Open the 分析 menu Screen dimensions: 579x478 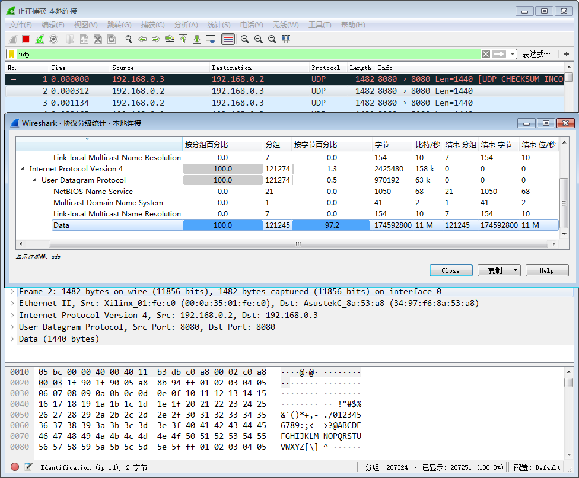[x=186, y=25]
